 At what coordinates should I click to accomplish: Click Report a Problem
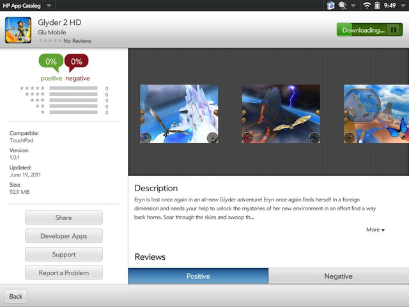[x=64, y=273]
